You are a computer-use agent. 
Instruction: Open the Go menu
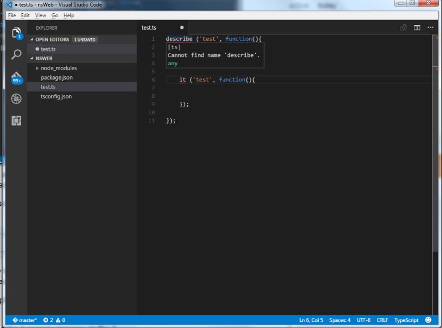(54, 15)
